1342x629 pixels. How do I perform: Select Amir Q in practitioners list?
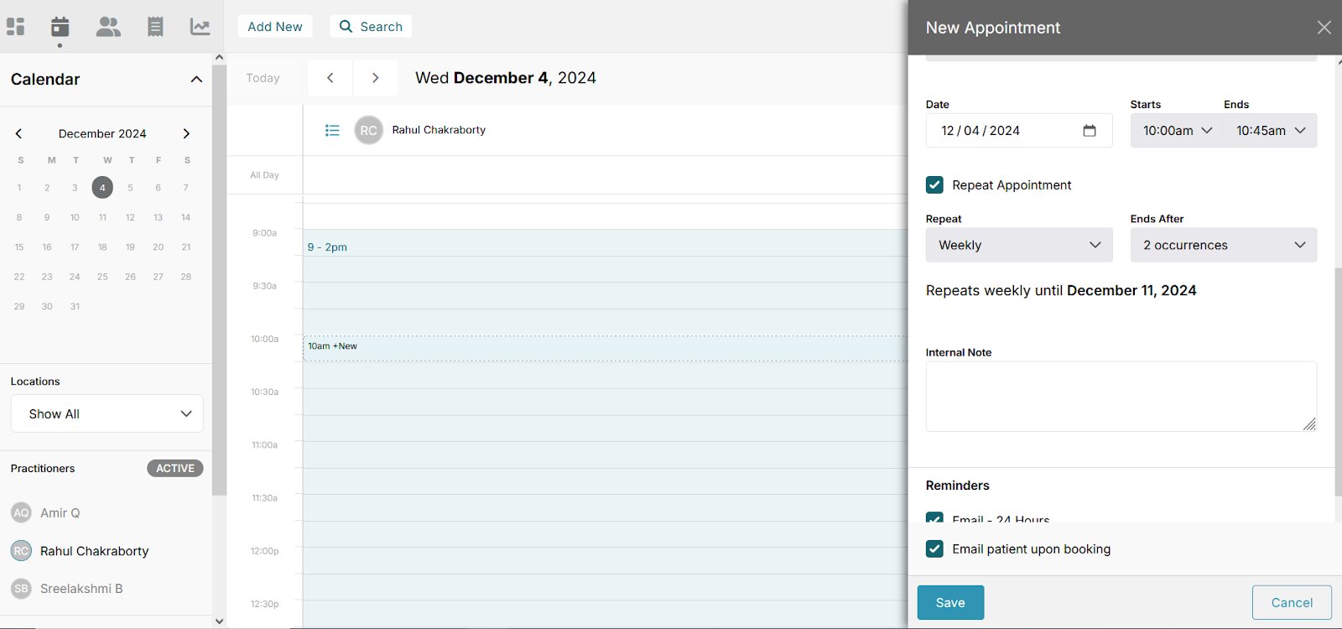60,512
